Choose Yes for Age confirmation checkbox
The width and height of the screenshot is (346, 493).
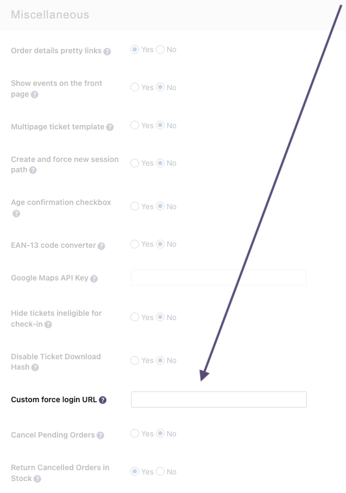pyautogui.click(x=135, y=207)
